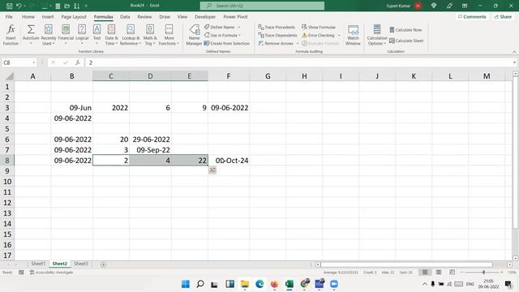519x292 pixels.
Task: Click Trace Precedents
Action: (277, 27)
